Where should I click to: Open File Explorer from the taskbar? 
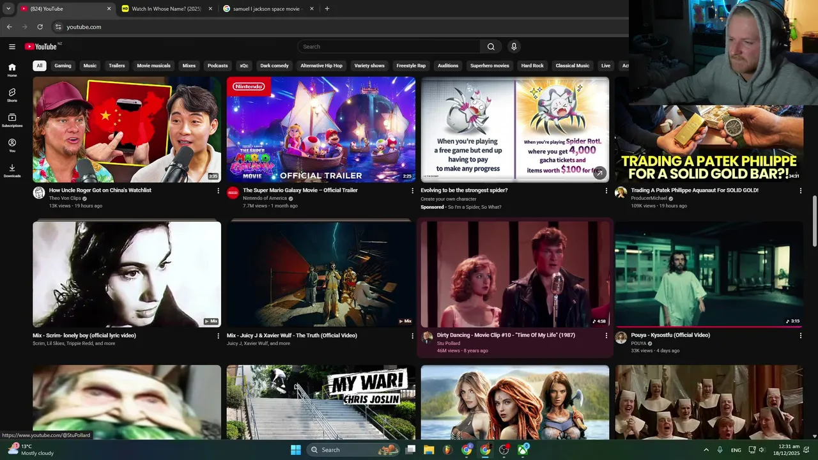[429, 450]
